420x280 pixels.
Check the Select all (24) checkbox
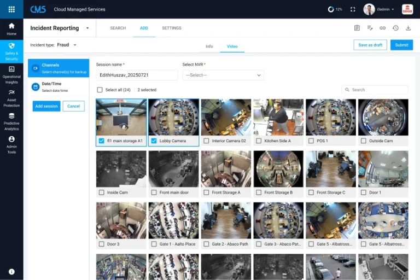tap(100, 90)
